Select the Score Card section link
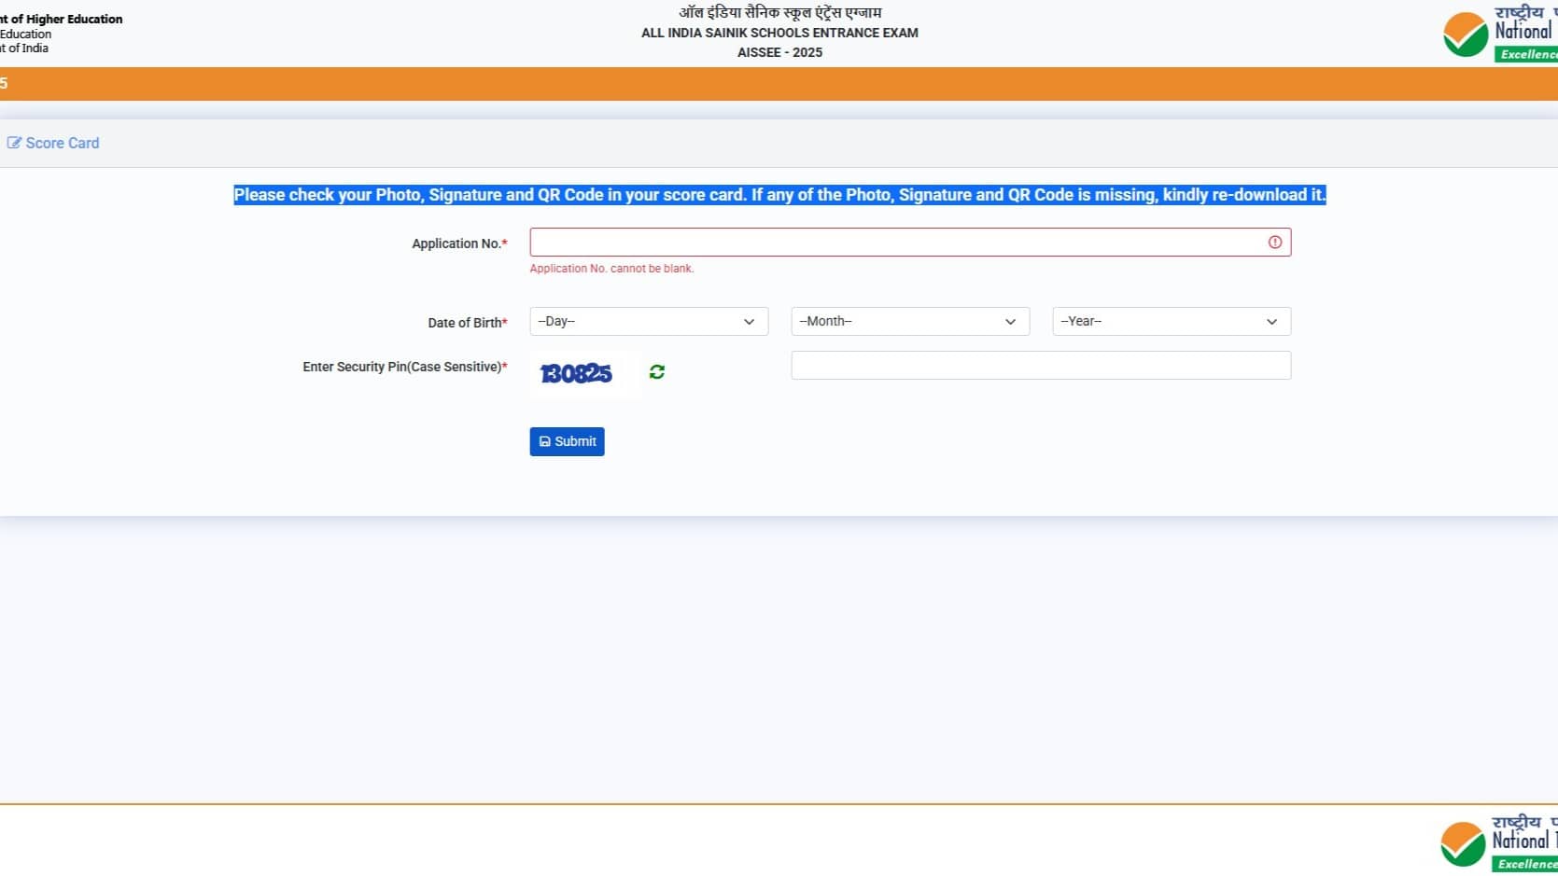Image resolution: width=1558 pixels, height=876 pixels. click(63, 143)
